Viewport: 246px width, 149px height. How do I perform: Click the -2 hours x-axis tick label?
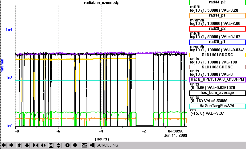144,131
